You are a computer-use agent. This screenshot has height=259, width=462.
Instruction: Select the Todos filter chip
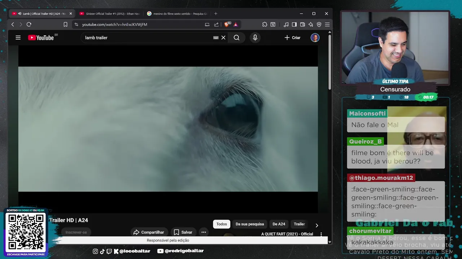point(222,224)
